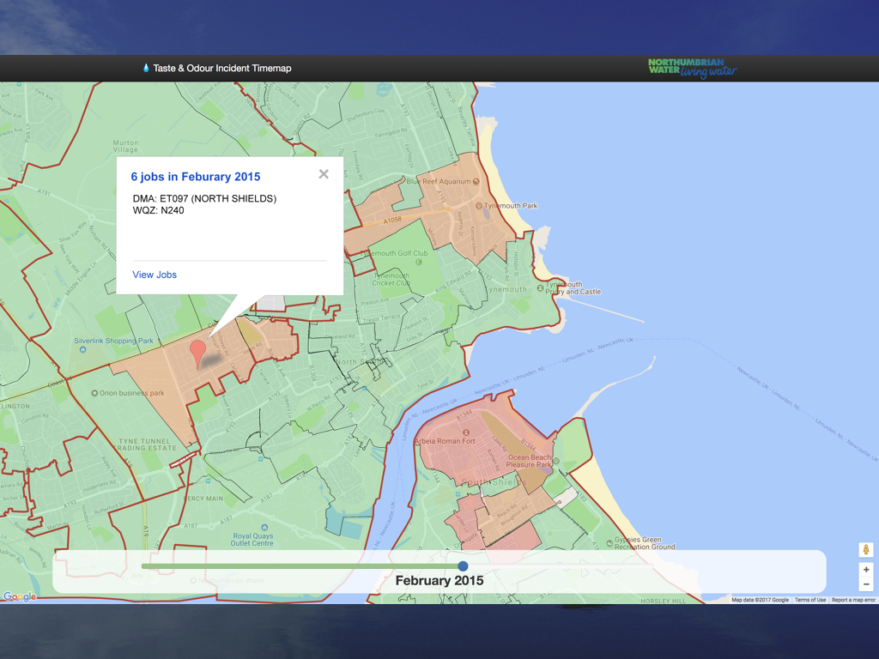Click the 'TYNE TUNNEL TRADING ESTATE' map label
Image resolution: width=879 pixels, height=659 pixels.
click(146, 444)
